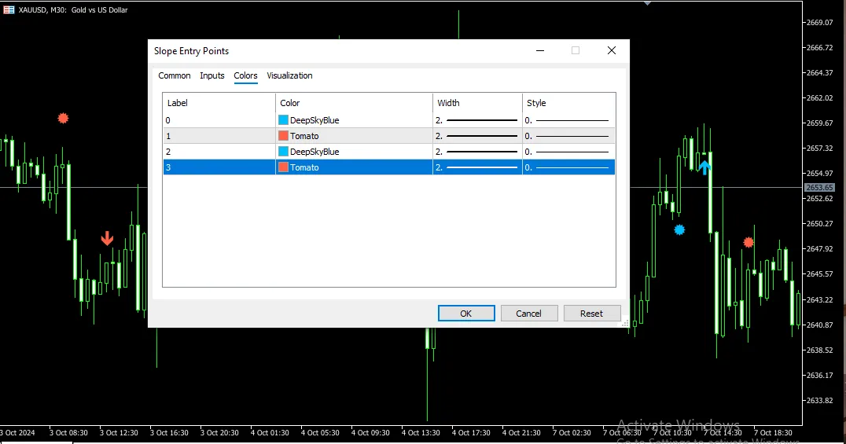This screenshot has height=444, width=846.
Task: Click the blue up arrow buy signal
Action: tap(704, 167)
